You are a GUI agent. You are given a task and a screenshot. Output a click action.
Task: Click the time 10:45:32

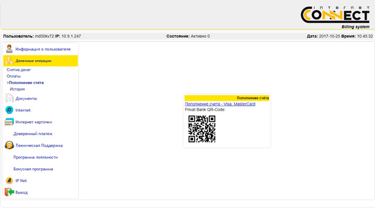pyautogui.click(x=365, y=36)
